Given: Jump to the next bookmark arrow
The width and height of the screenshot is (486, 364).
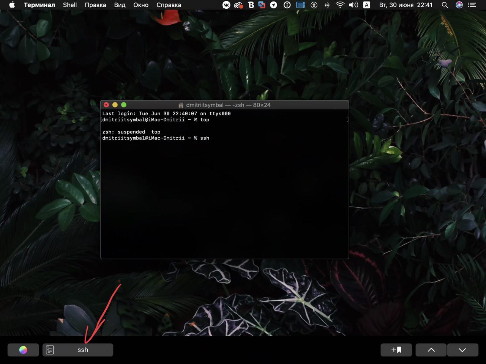Looking at the screenshot, I should (462, 350).
